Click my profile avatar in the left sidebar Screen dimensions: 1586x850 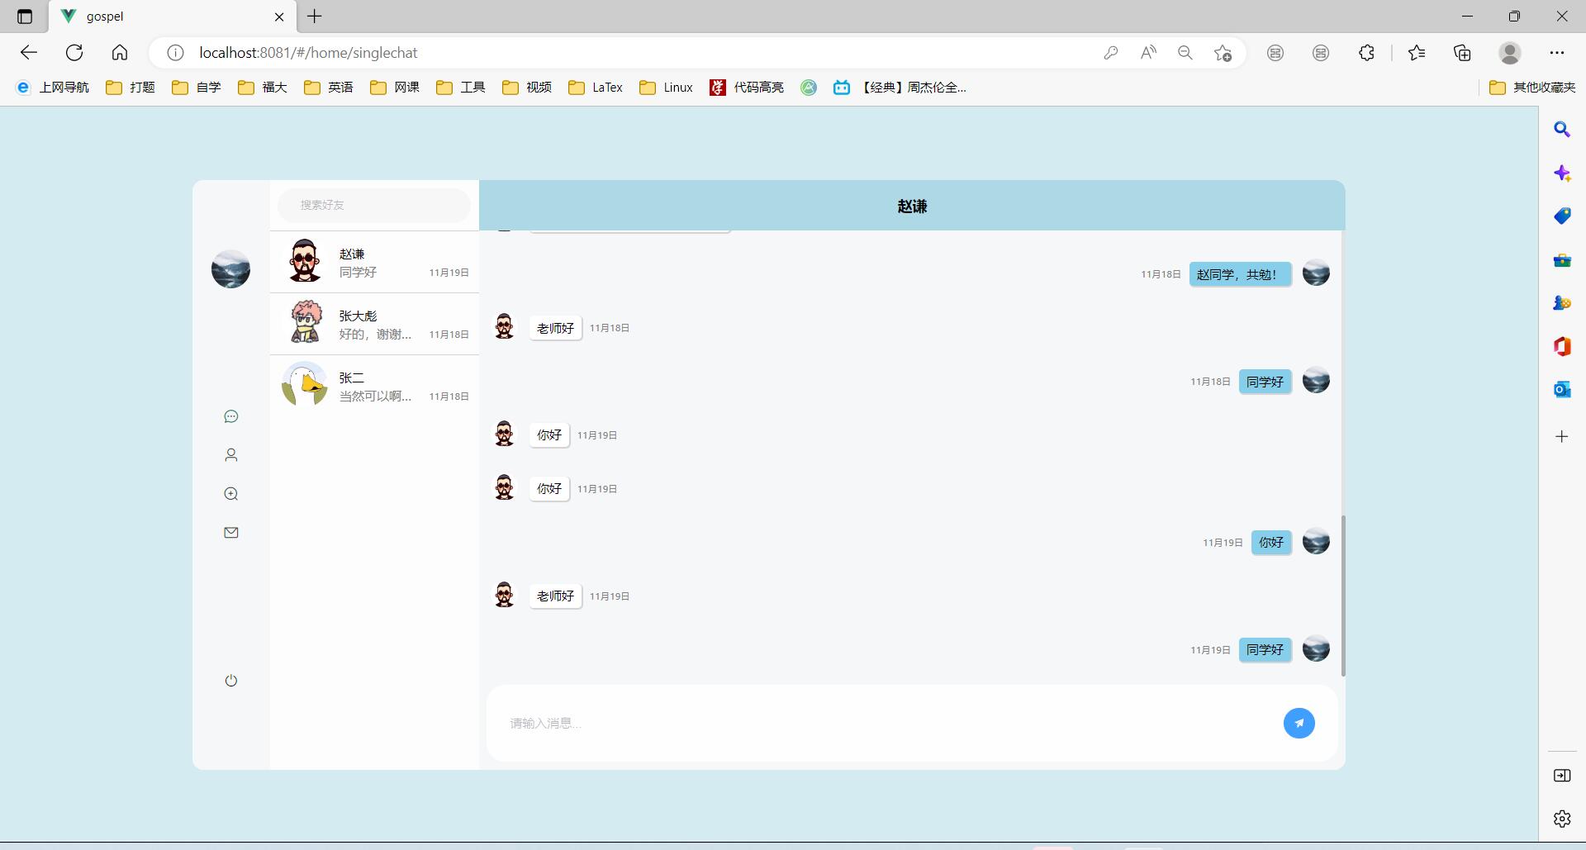[230, 269]
